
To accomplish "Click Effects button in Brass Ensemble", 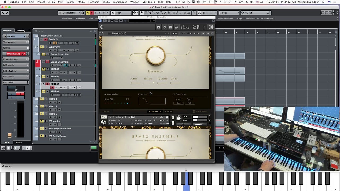I will click(x=169, y=111).
